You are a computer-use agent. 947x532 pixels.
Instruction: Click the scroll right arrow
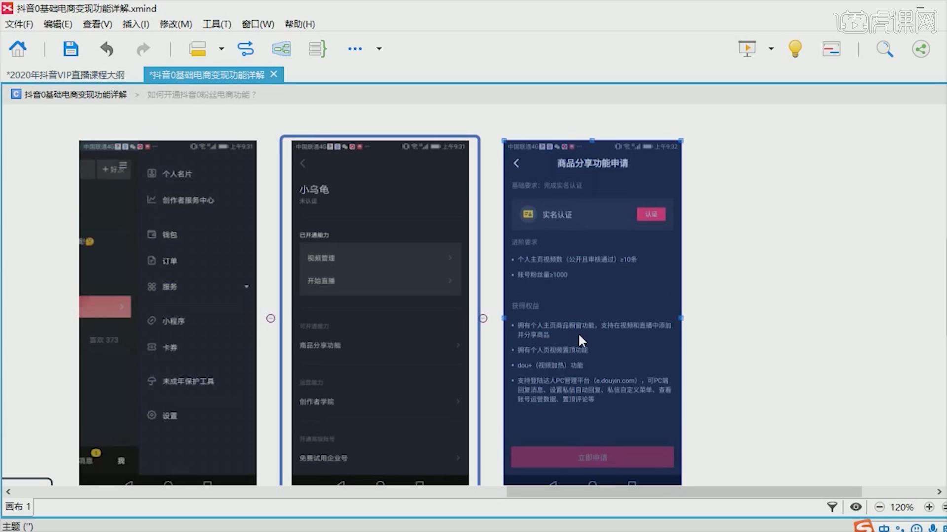[939, 492]
